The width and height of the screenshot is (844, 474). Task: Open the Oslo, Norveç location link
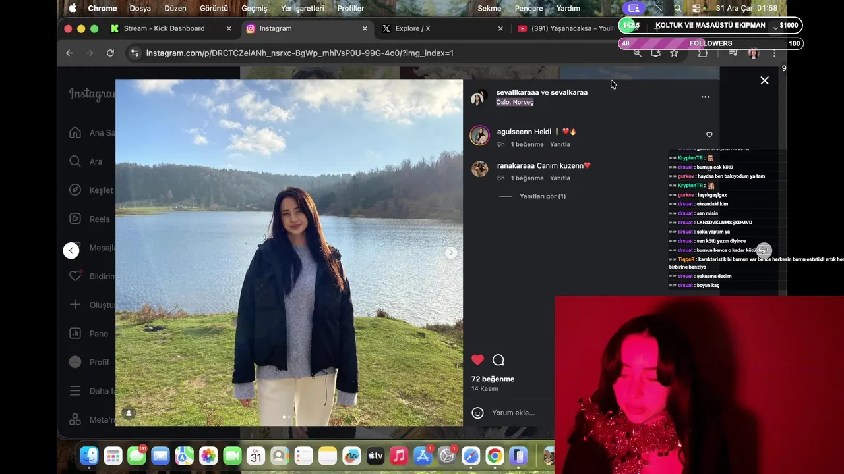pos(514,102)
